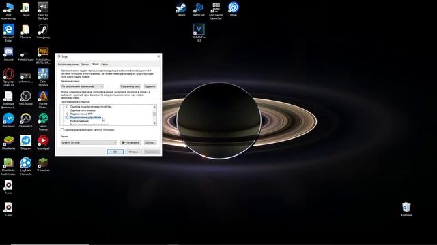Launch Sea of Thieves shortcut
Screen dimensions: 437x245
pyautogui.click(x=43, y=122)
